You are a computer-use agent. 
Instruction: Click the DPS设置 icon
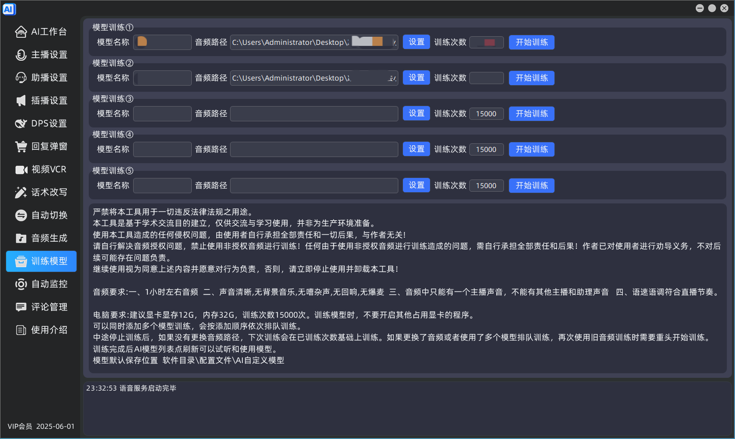(21, 123)
